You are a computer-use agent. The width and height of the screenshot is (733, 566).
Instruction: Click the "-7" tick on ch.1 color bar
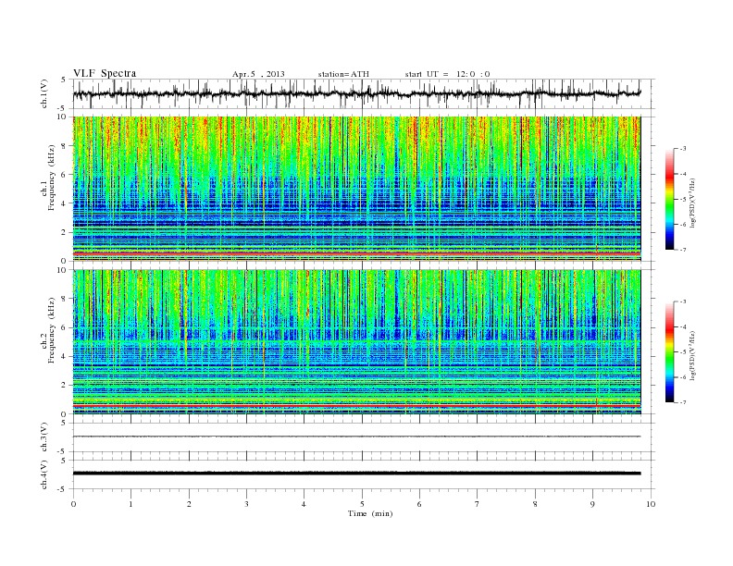pos(682,250)
